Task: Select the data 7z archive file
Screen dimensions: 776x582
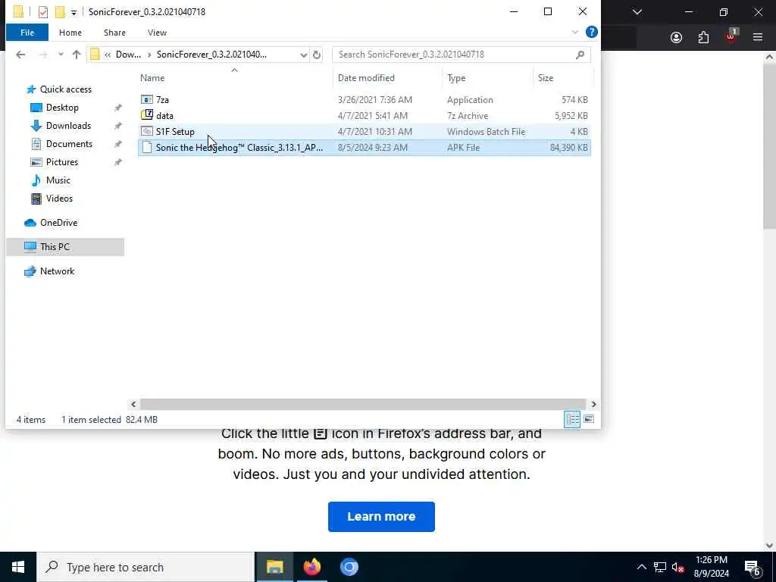Action: tap(365, 116)
